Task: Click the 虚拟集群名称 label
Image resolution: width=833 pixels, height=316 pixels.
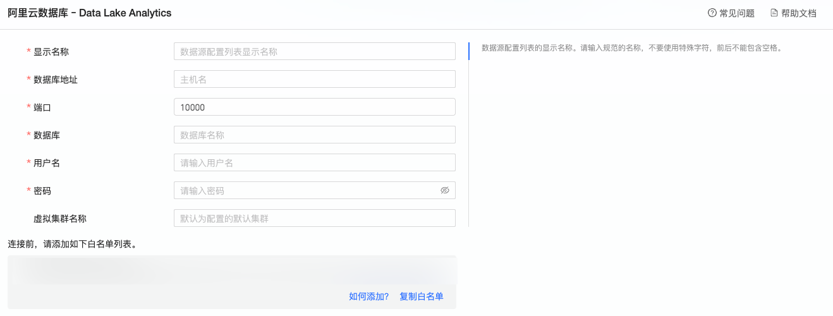Action: (60, 218)
